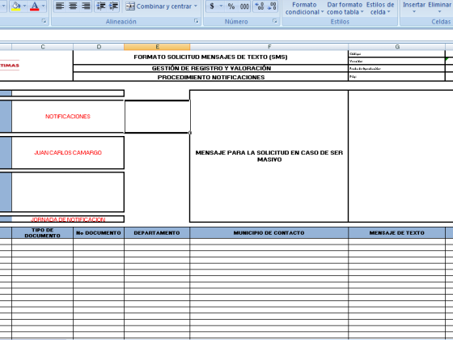The height and width of the screenshot is (340, 453).
Task: Select column C header
Action: tap(42, 47)
